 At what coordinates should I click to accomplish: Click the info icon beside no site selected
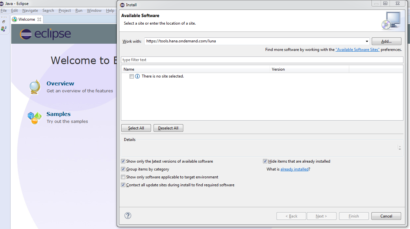click(137, 76)
